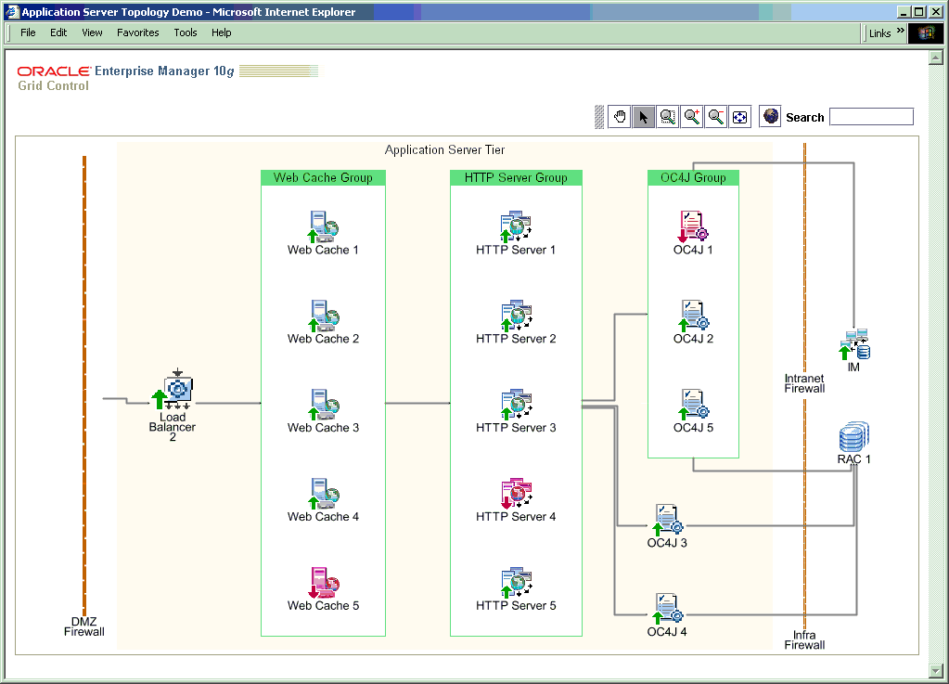Click the Web Cache 3 label
The width and height of the screenshot is (949, 684).
(x=323, y=428)
